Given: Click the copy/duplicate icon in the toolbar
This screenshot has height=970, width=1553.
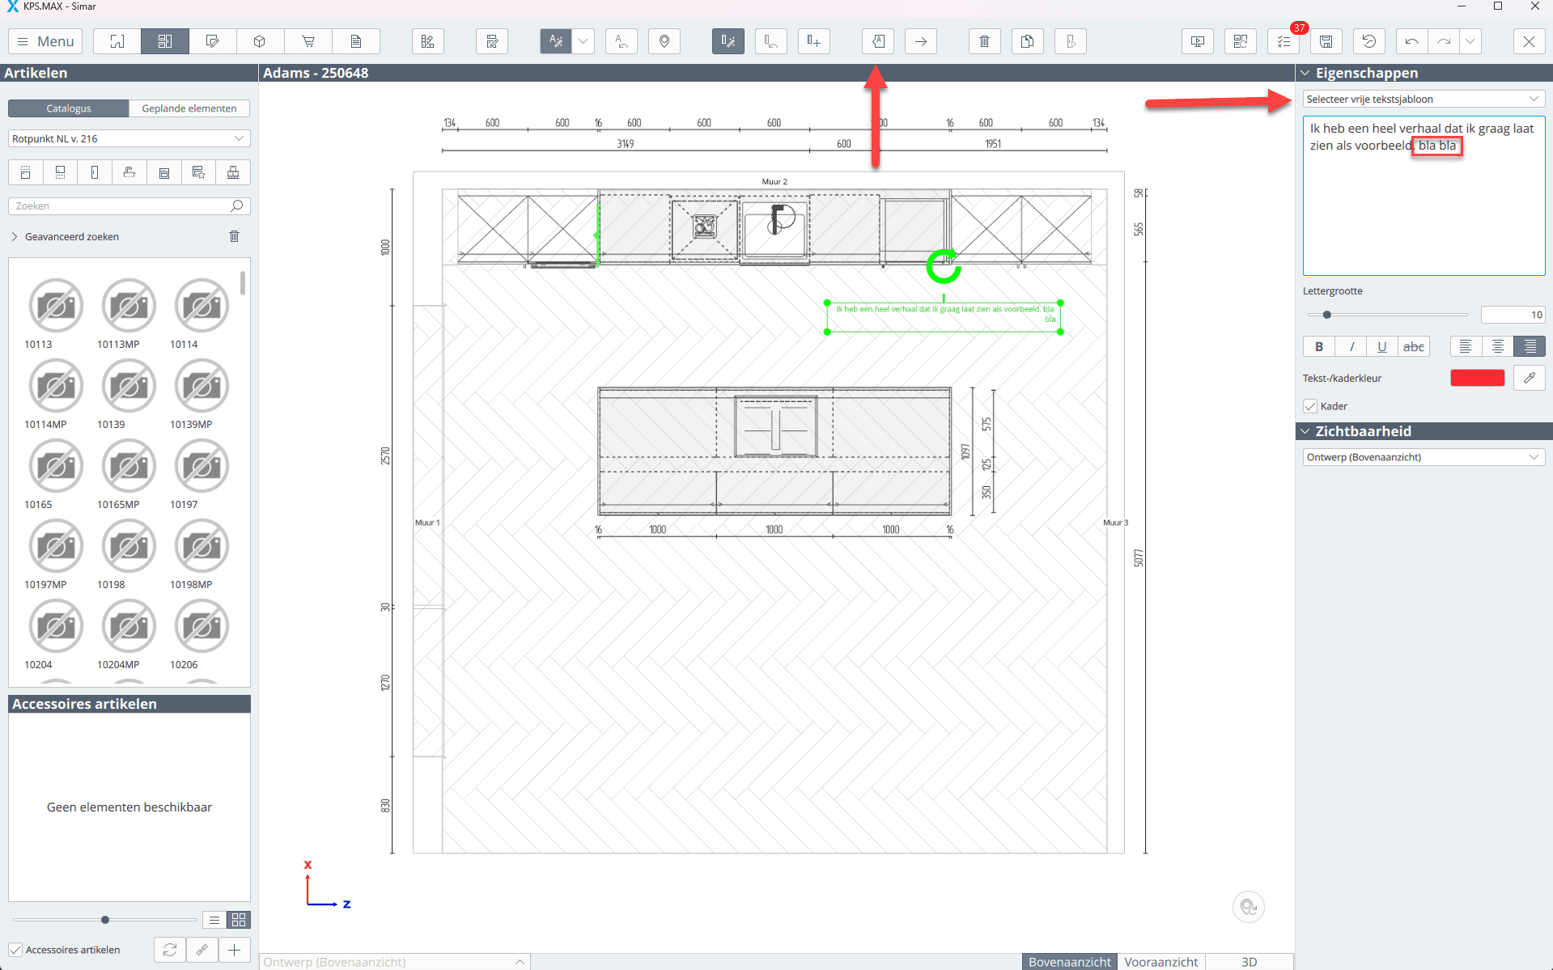Looking at the screenshot, I should (x=1027, y=41).
